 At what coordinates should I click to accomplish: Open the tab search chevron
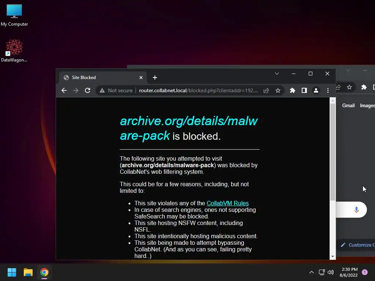pos(277,74)
